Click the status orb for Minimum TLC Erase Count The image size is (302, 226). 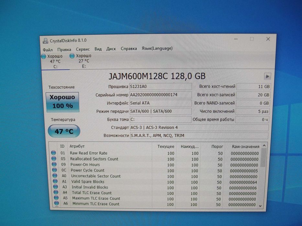pos(57,203)
